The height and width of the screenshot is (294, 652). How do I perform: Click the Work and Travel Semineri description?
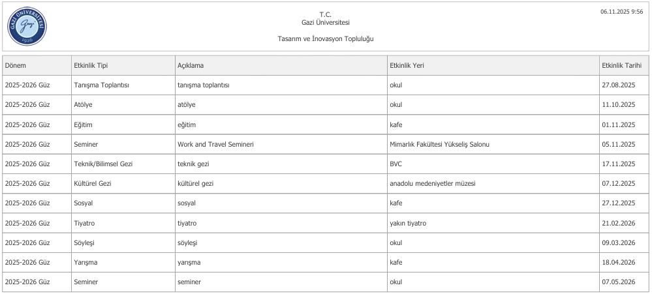pos(215,144)
